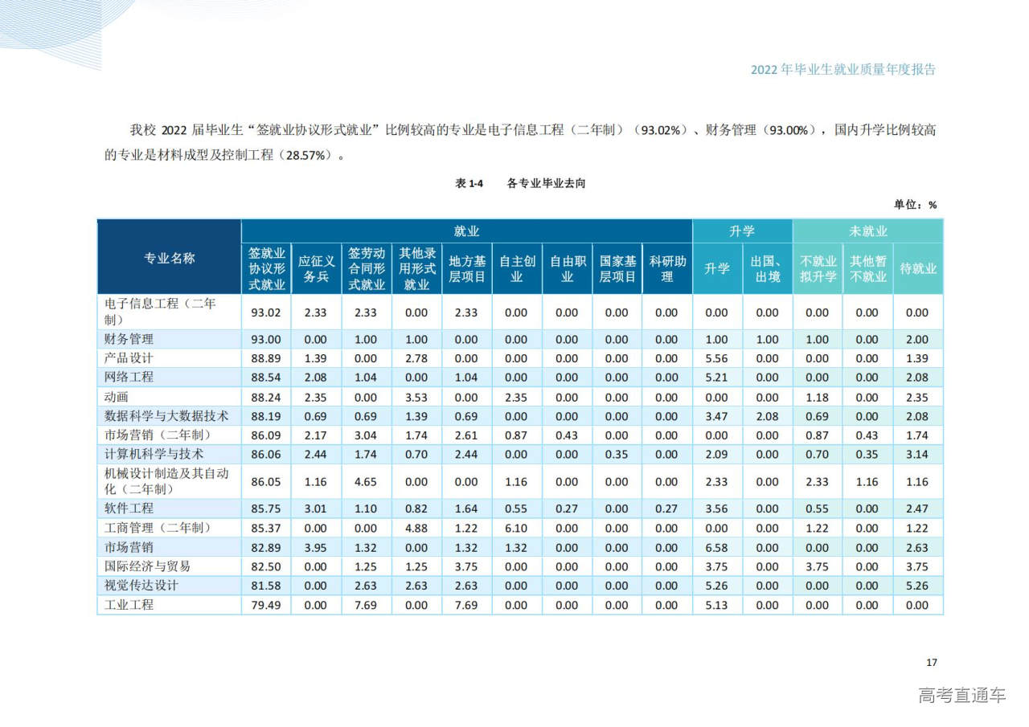Viewport: 1029px width, 727px height.
Task: Click the report title in the page header
Action: 842,70
